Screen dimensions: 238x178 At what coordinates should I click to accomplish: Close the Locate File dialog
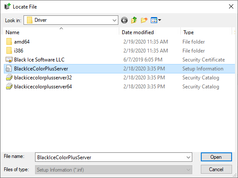(231, 6)
